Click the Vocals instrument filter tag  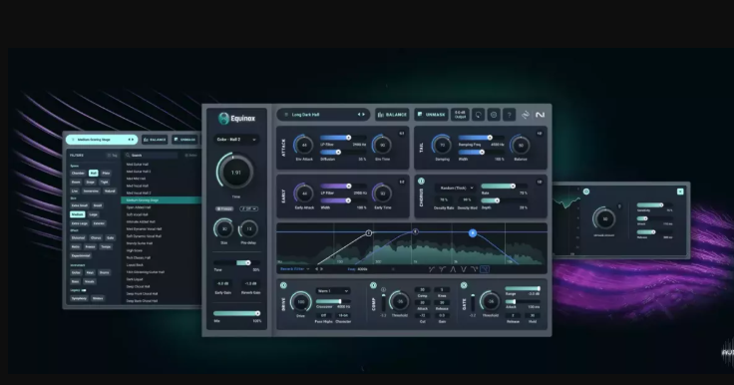click(x=89, y=281)
